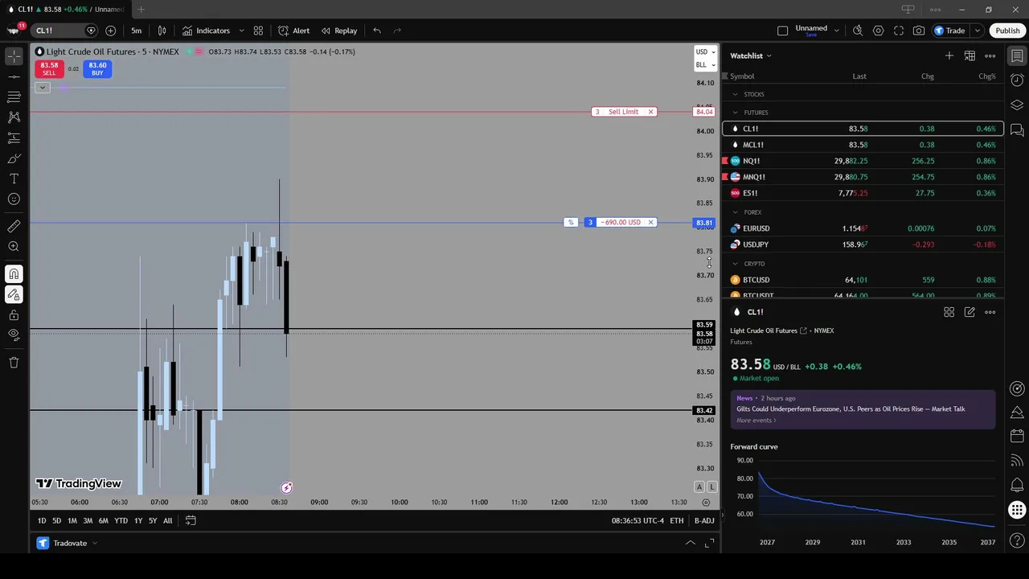Toggle B-ADJ back adjustment

point(704,521)
